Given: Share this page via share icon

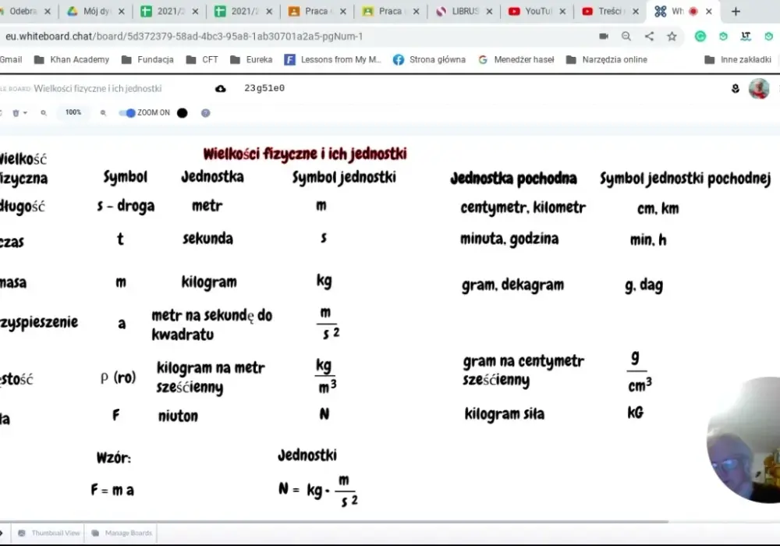Looking at the screenshot, I should click(x=649, y=37).
